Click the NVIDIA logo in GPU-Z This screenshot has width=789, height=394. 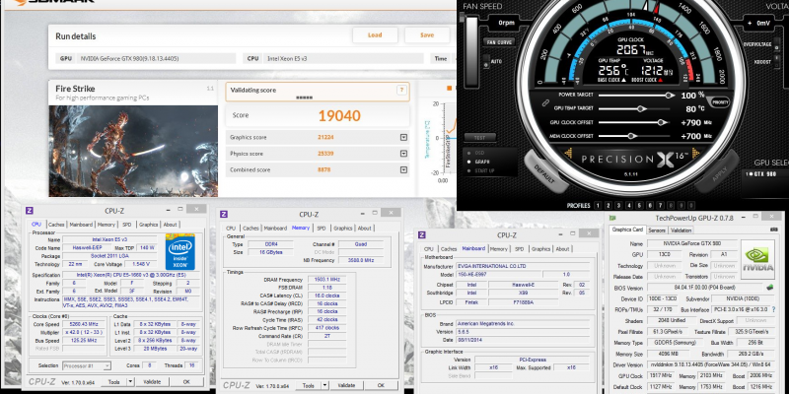pos(756,258)
